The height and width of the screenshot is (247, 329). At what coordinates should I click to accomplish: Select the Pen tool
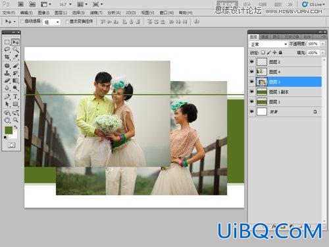tap(7, 96)
